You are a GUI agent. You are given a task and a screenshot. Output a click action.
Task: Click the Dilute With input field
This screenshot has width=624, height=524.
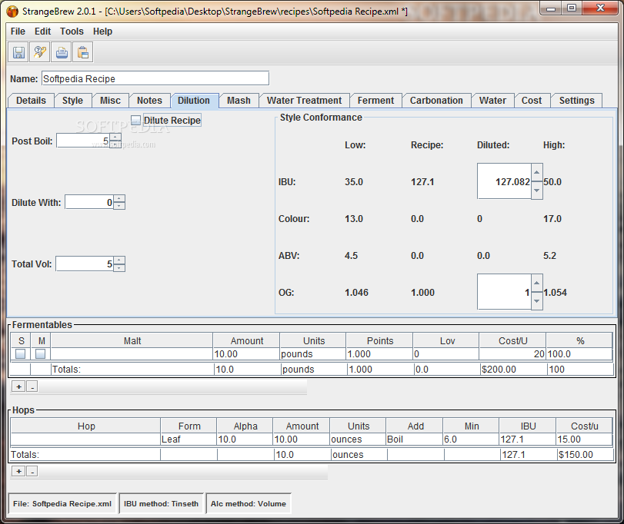point(89,202)
